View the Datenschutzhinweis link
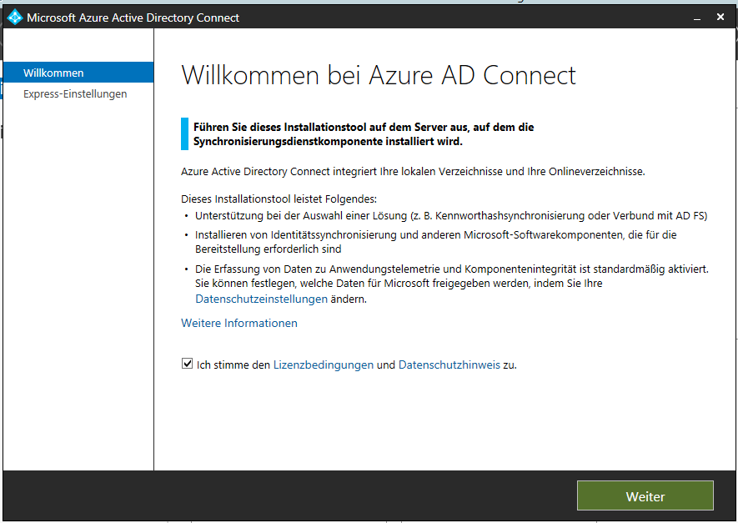Screen dimensions: 738x523 pos(449,365)
